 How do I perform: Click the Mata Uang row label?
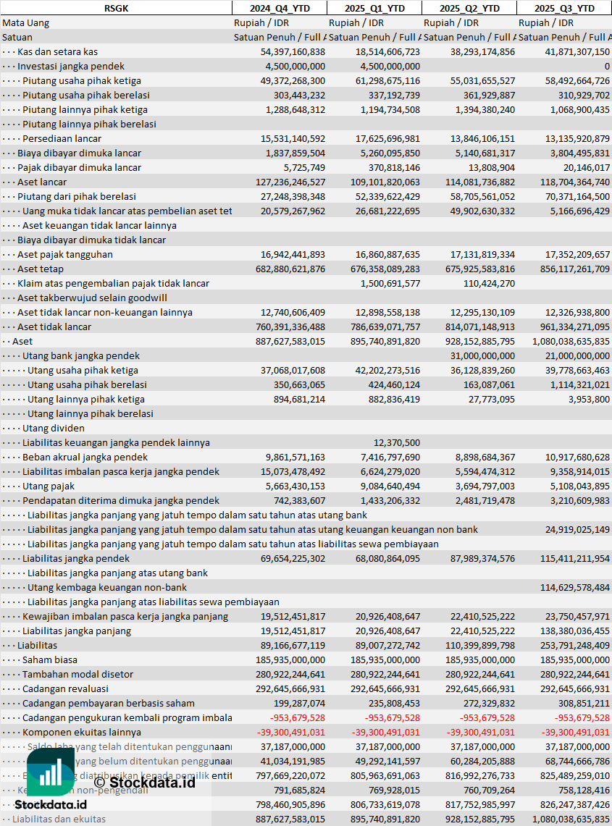26,22
